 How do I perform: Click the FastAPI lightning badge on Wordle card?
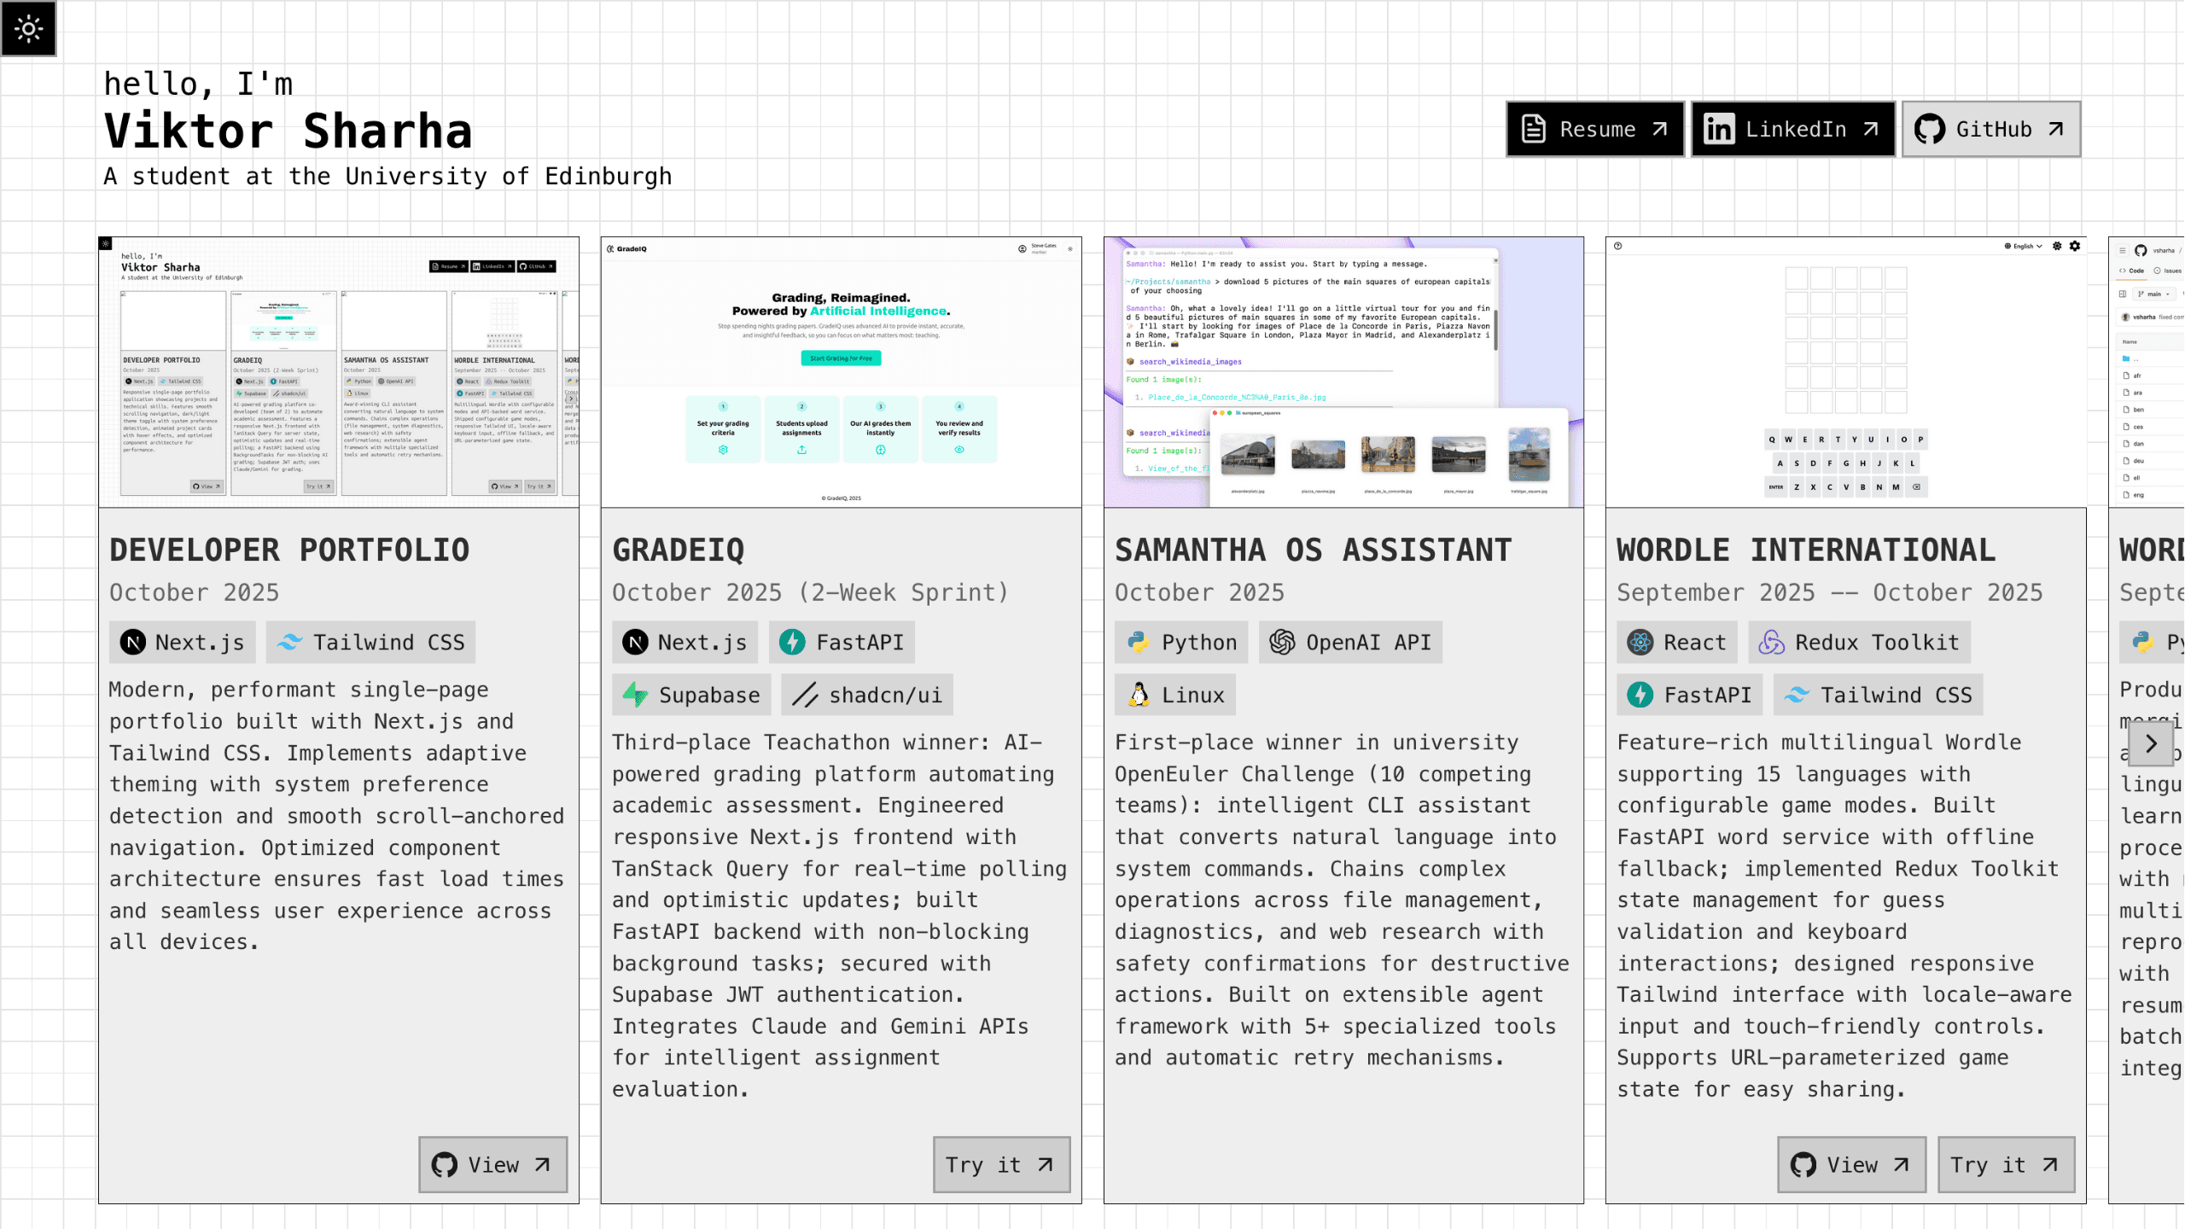[x=1688, y=694]
